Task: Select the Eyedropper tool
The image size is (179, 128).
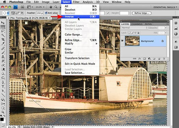Action: click(3, 44)
